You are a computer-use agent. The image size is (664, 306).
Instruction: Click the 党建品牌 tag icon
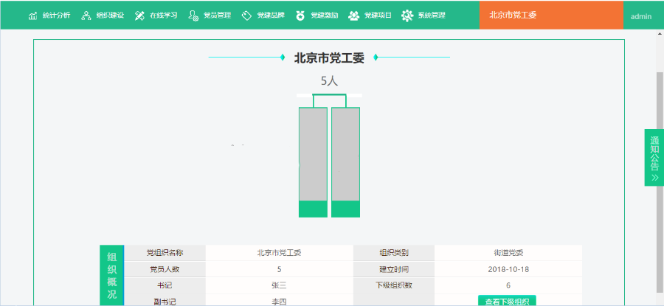coord(247,16)
